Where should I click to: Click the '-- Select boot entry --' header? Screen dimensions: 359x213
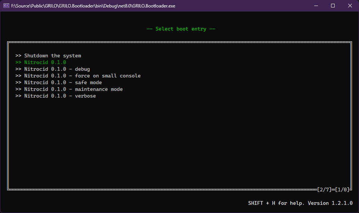tap(181, 29)
